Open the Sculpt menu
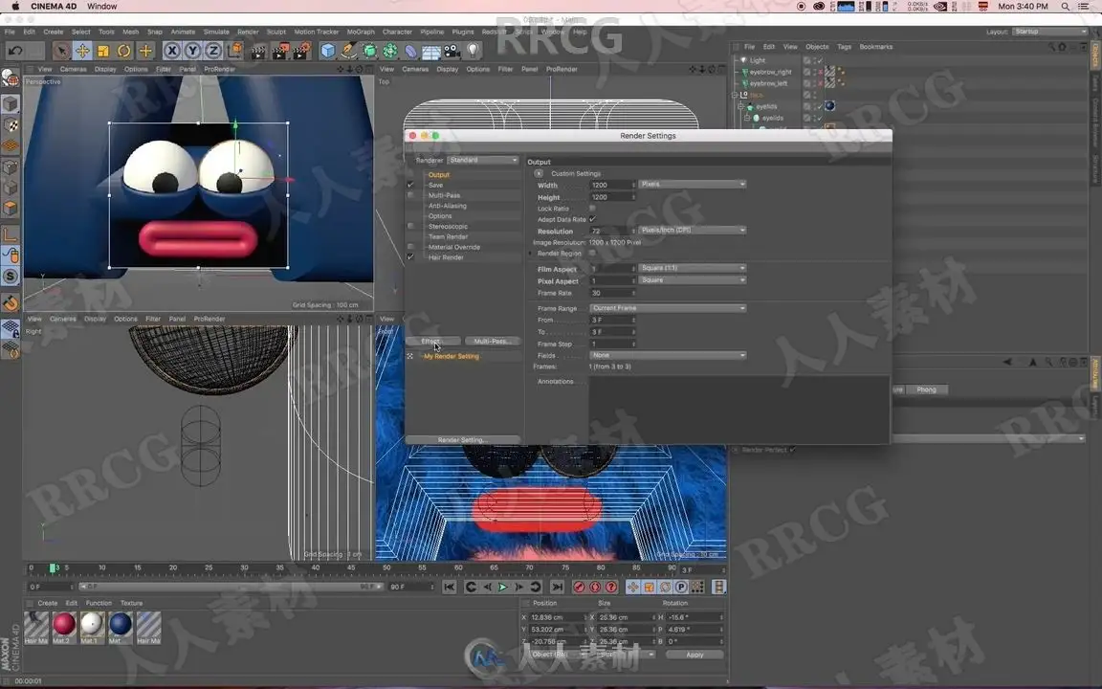The height and width of the screenshot is (689, 1102). tap(276, 32)
